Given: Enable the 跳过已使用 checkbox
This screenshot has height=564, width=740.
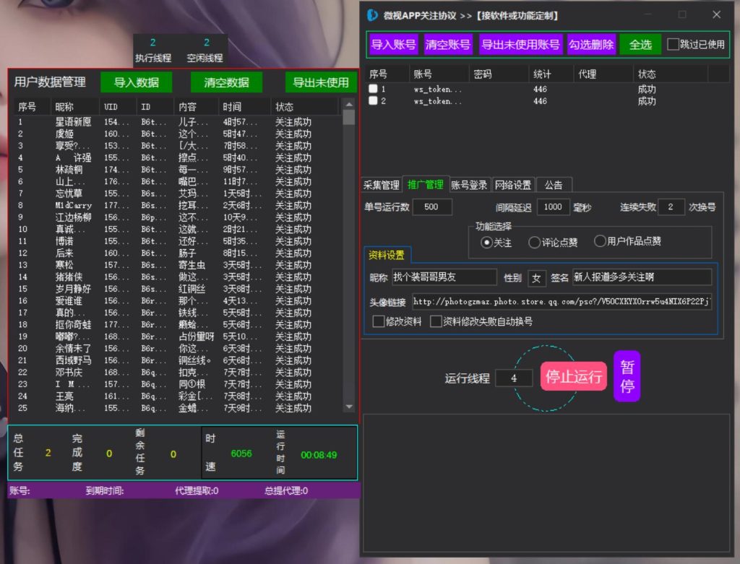Looking at the screenshot, I should (x=673, y=44).
